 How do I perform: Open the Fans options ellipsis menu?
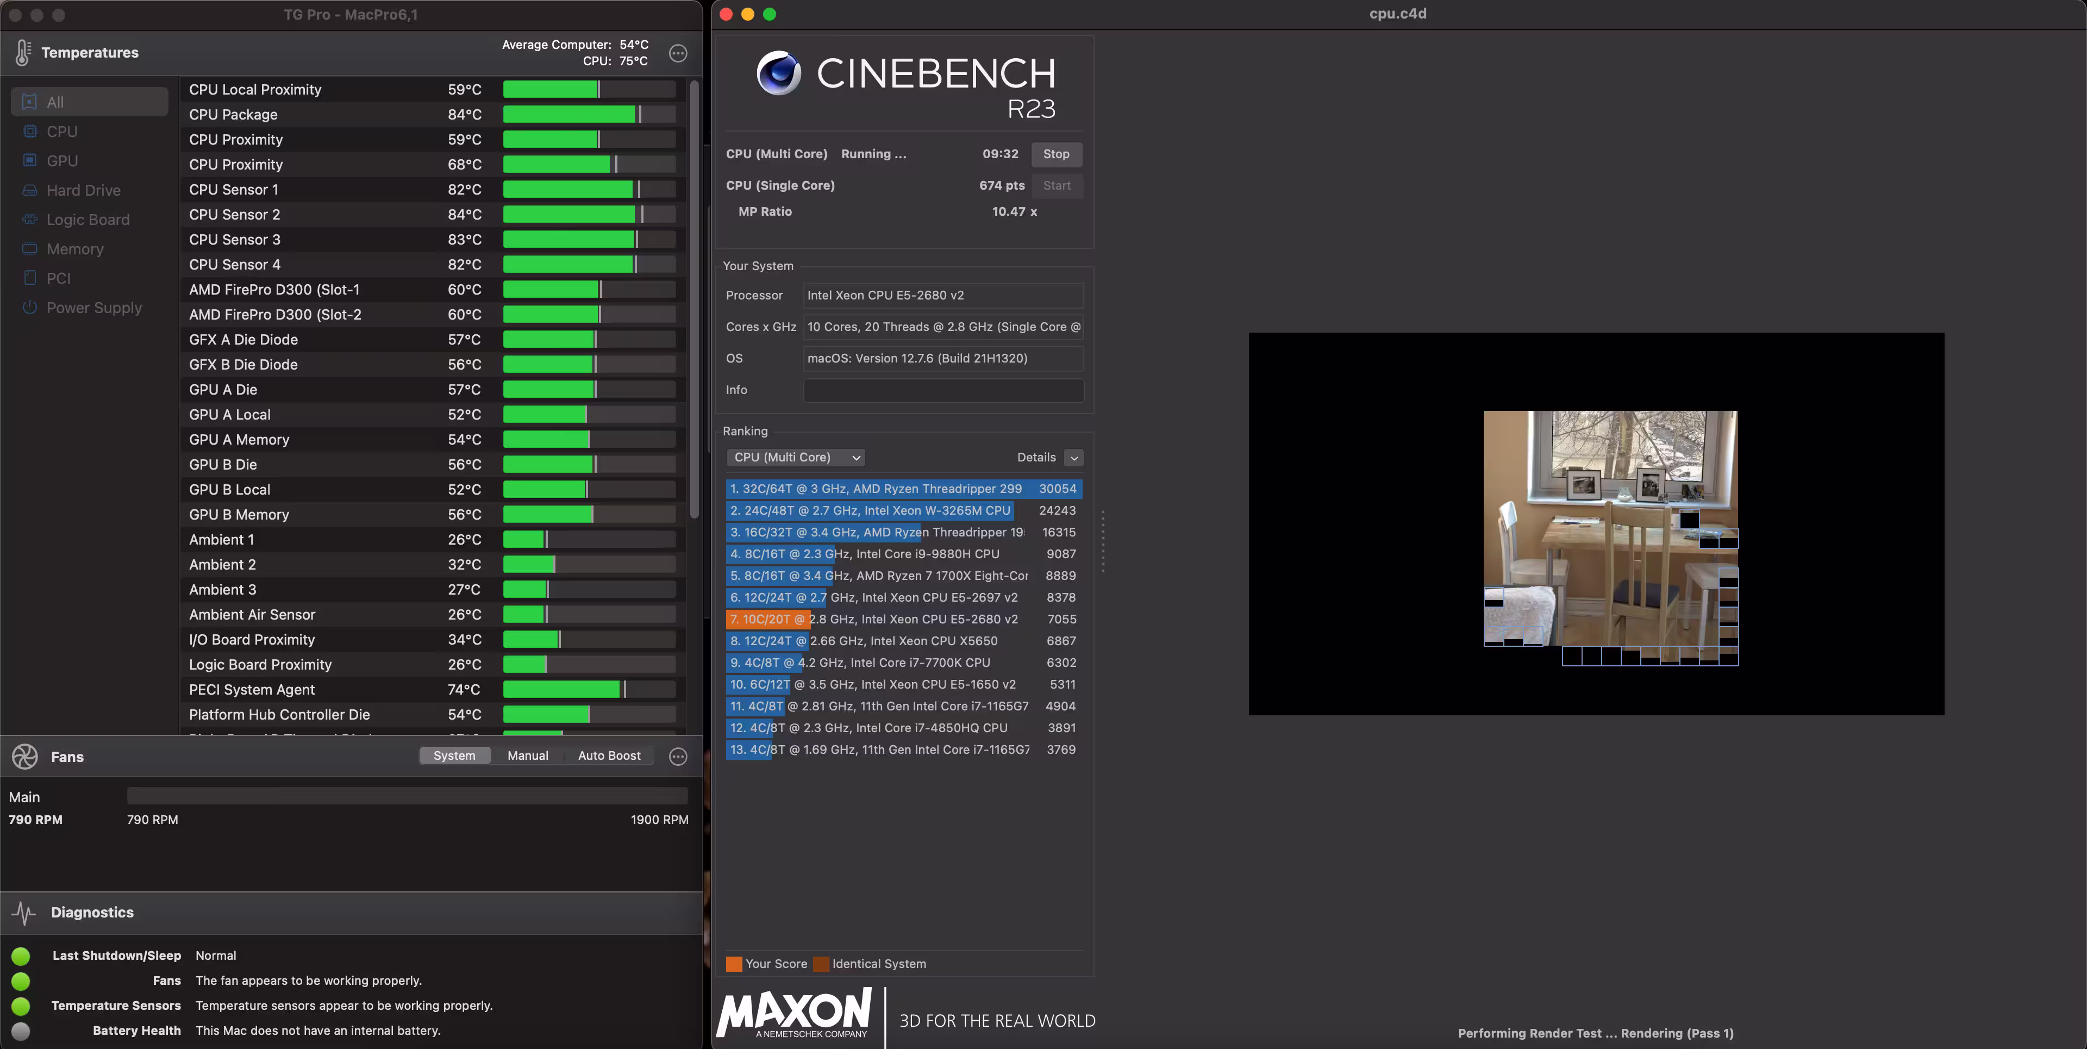click(678, 757)
